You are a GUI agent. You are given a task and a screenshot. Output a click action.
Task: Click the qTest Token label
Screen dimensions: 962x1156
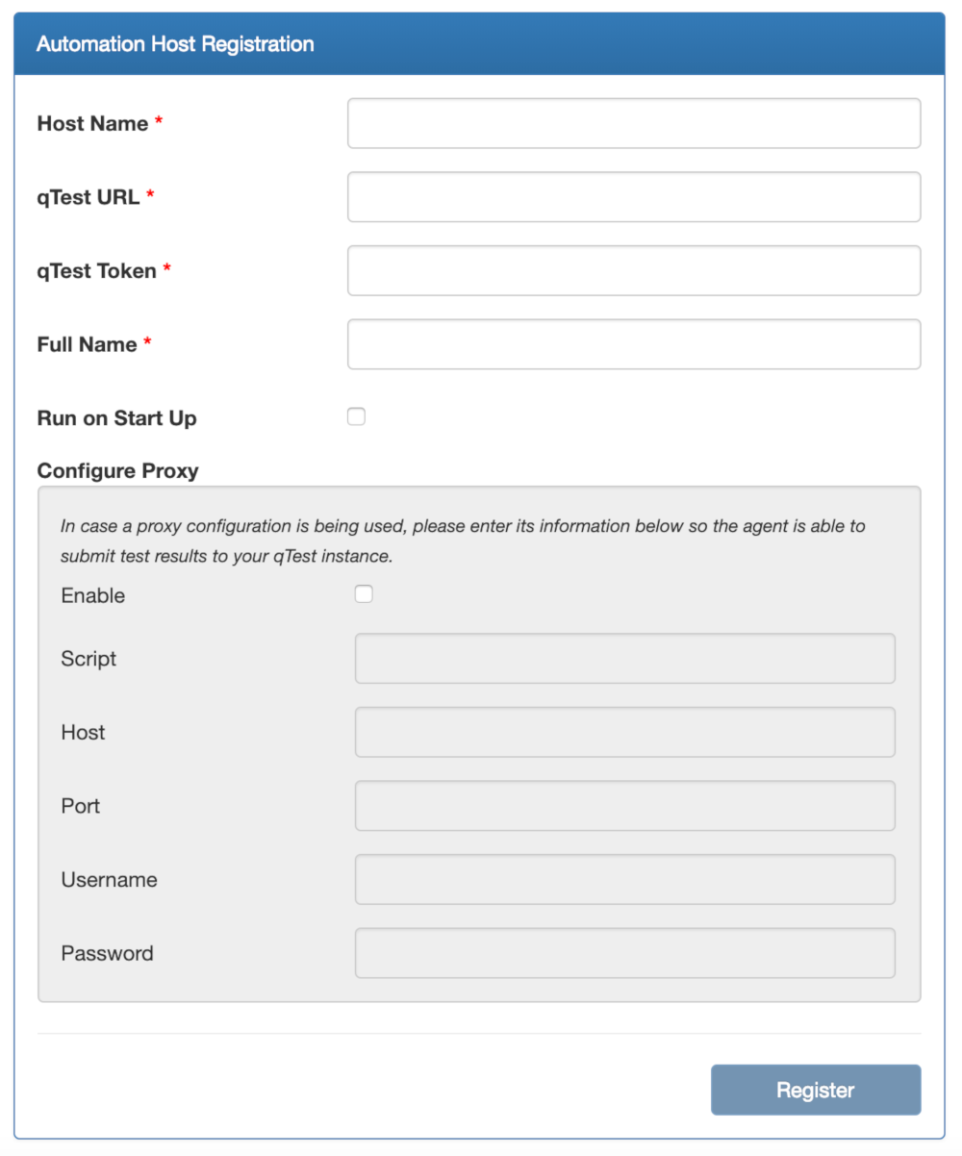click(x=96, y=270)
